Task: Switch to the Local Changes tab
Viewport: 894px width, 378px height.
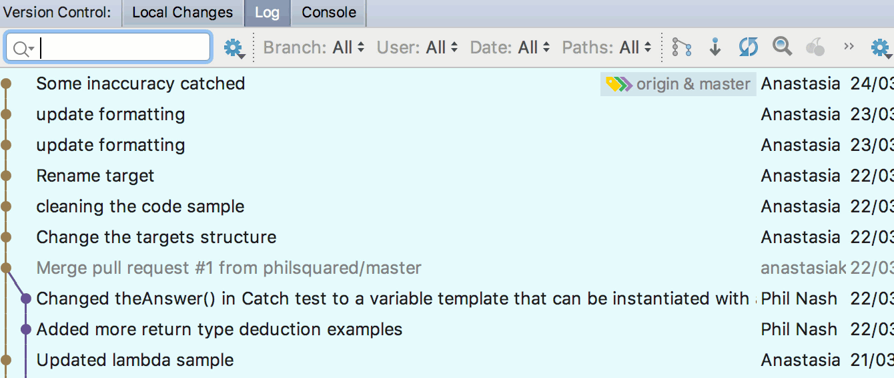Action: tap(183, 13)
